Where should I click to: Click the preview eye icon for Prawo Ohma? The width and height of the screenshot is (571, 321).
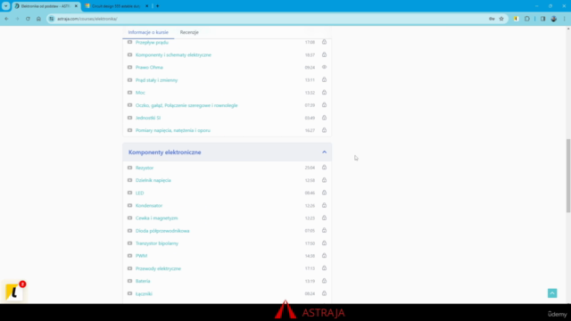tap(324, 68)
